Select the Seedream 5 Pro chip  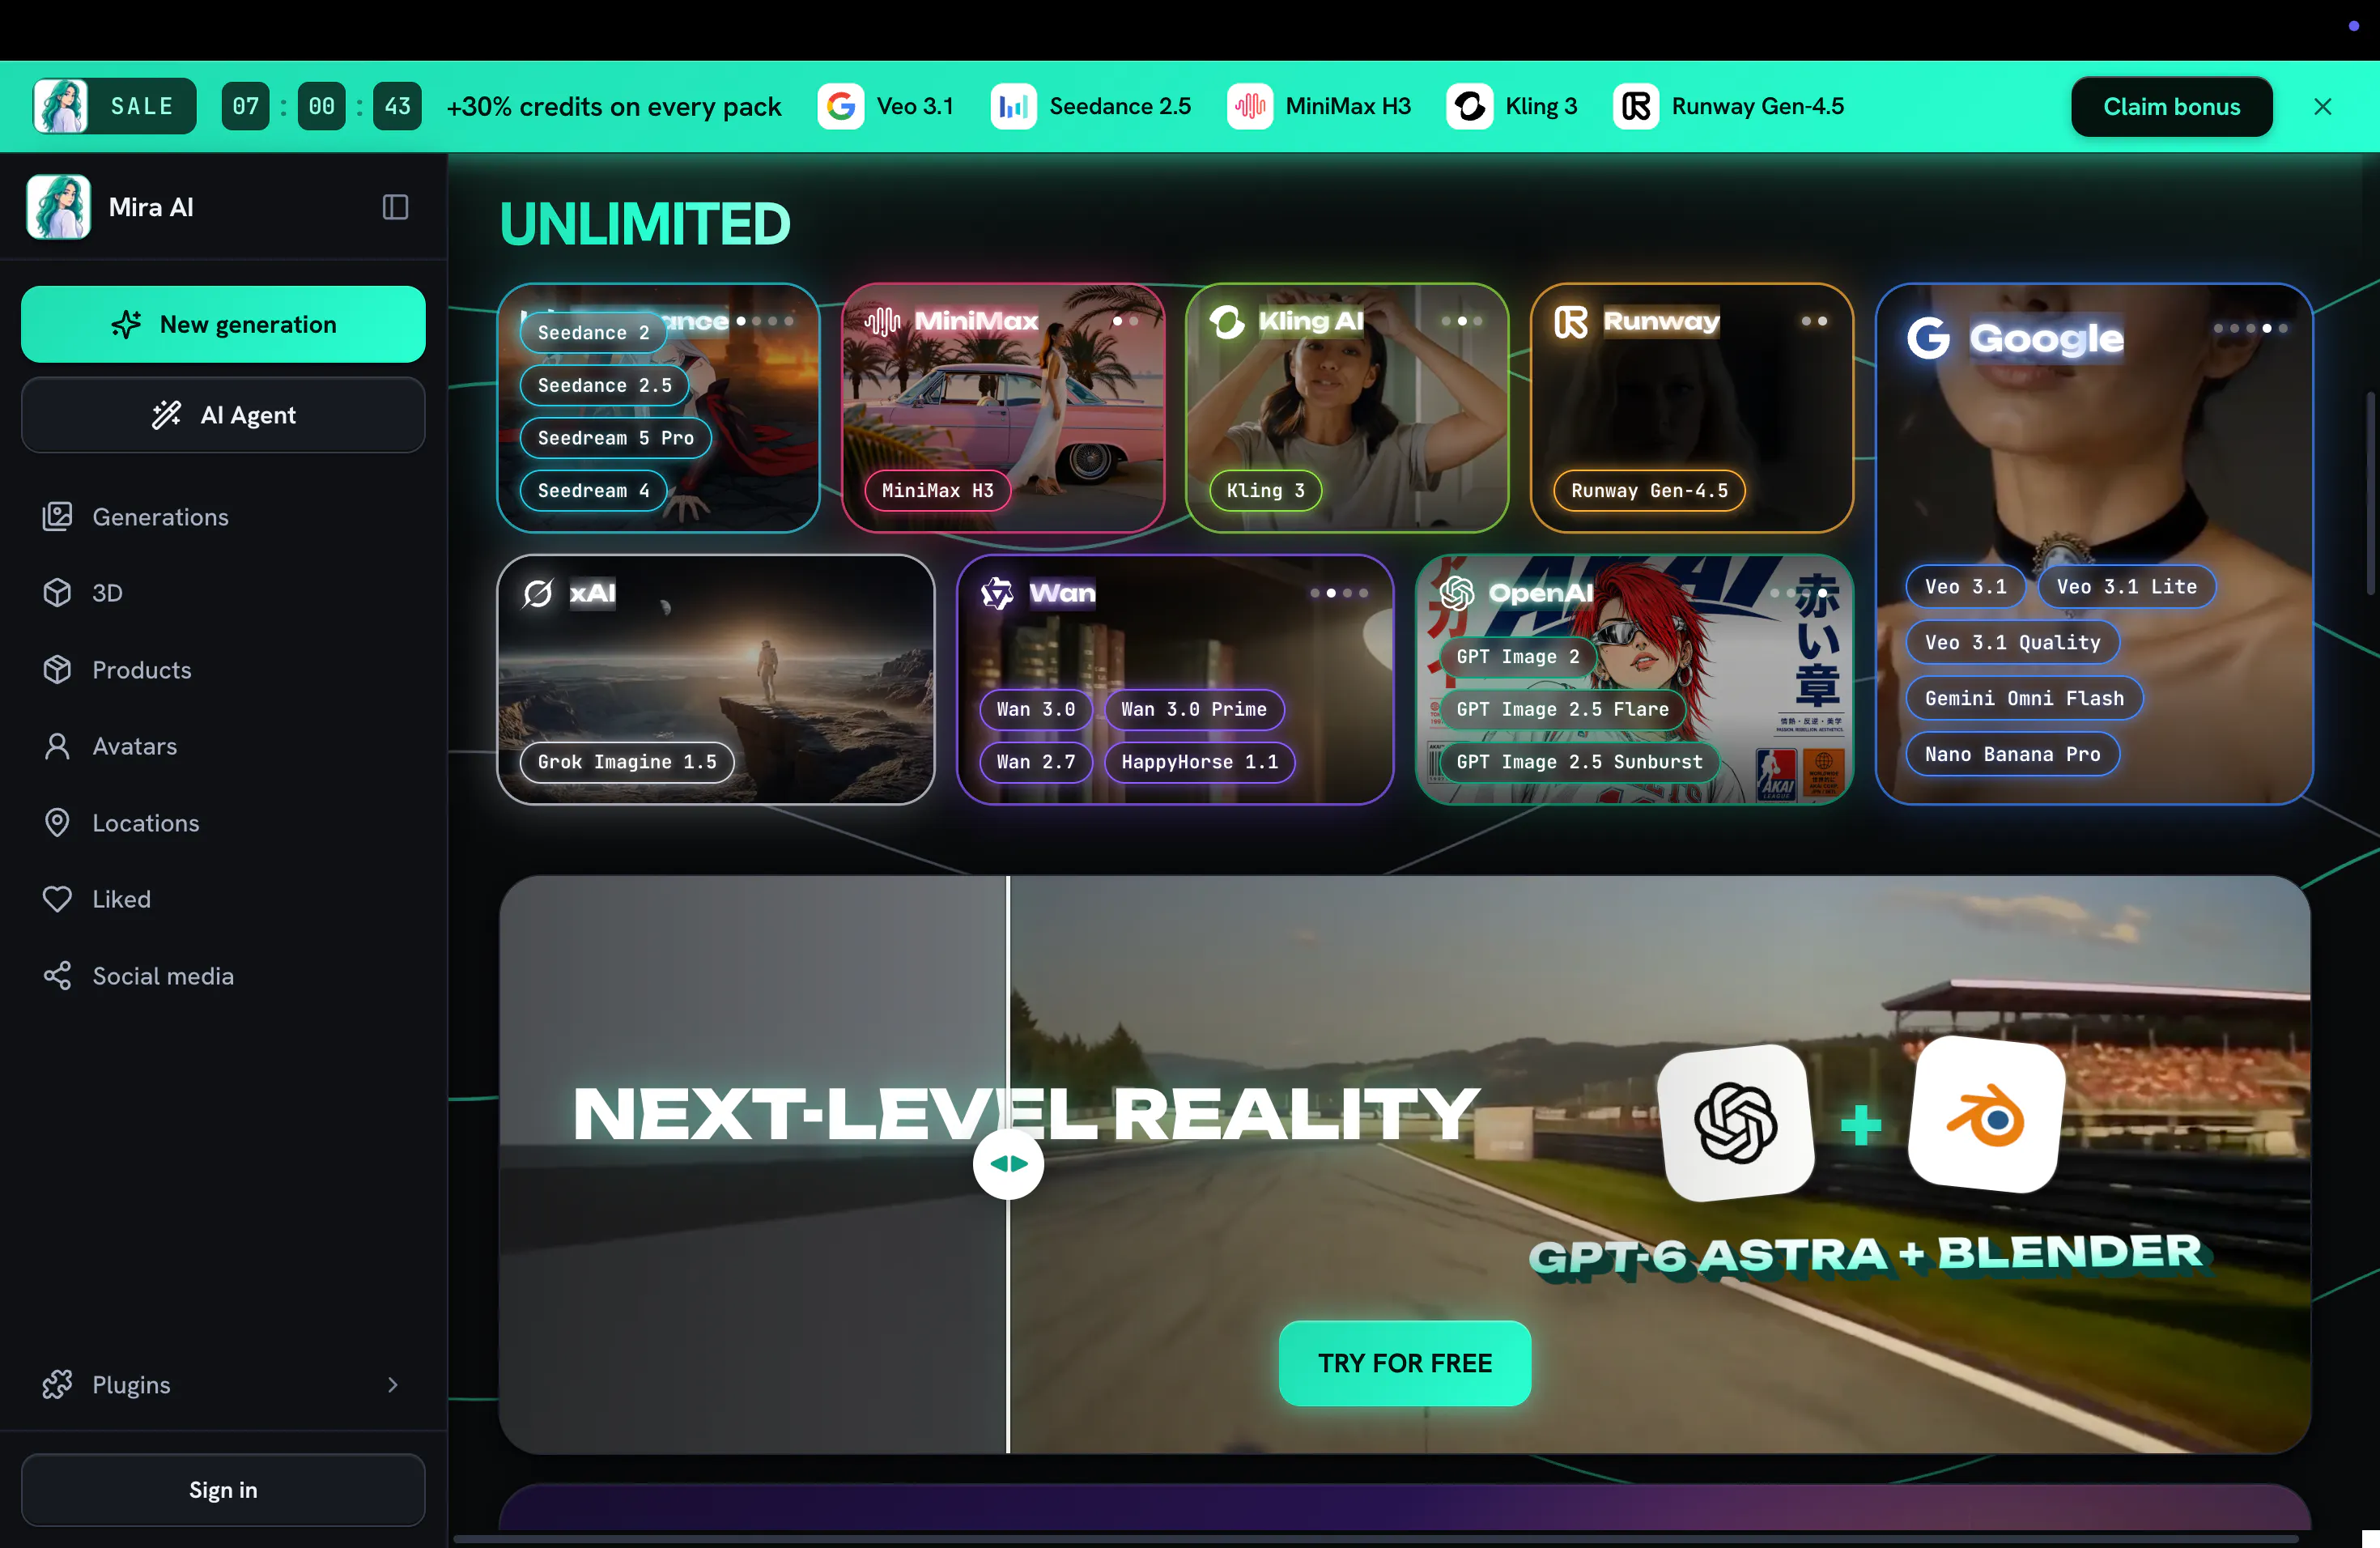click(x=615, y=437)
